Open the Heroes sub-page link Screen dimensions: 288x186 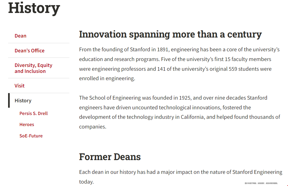(27, 124)
